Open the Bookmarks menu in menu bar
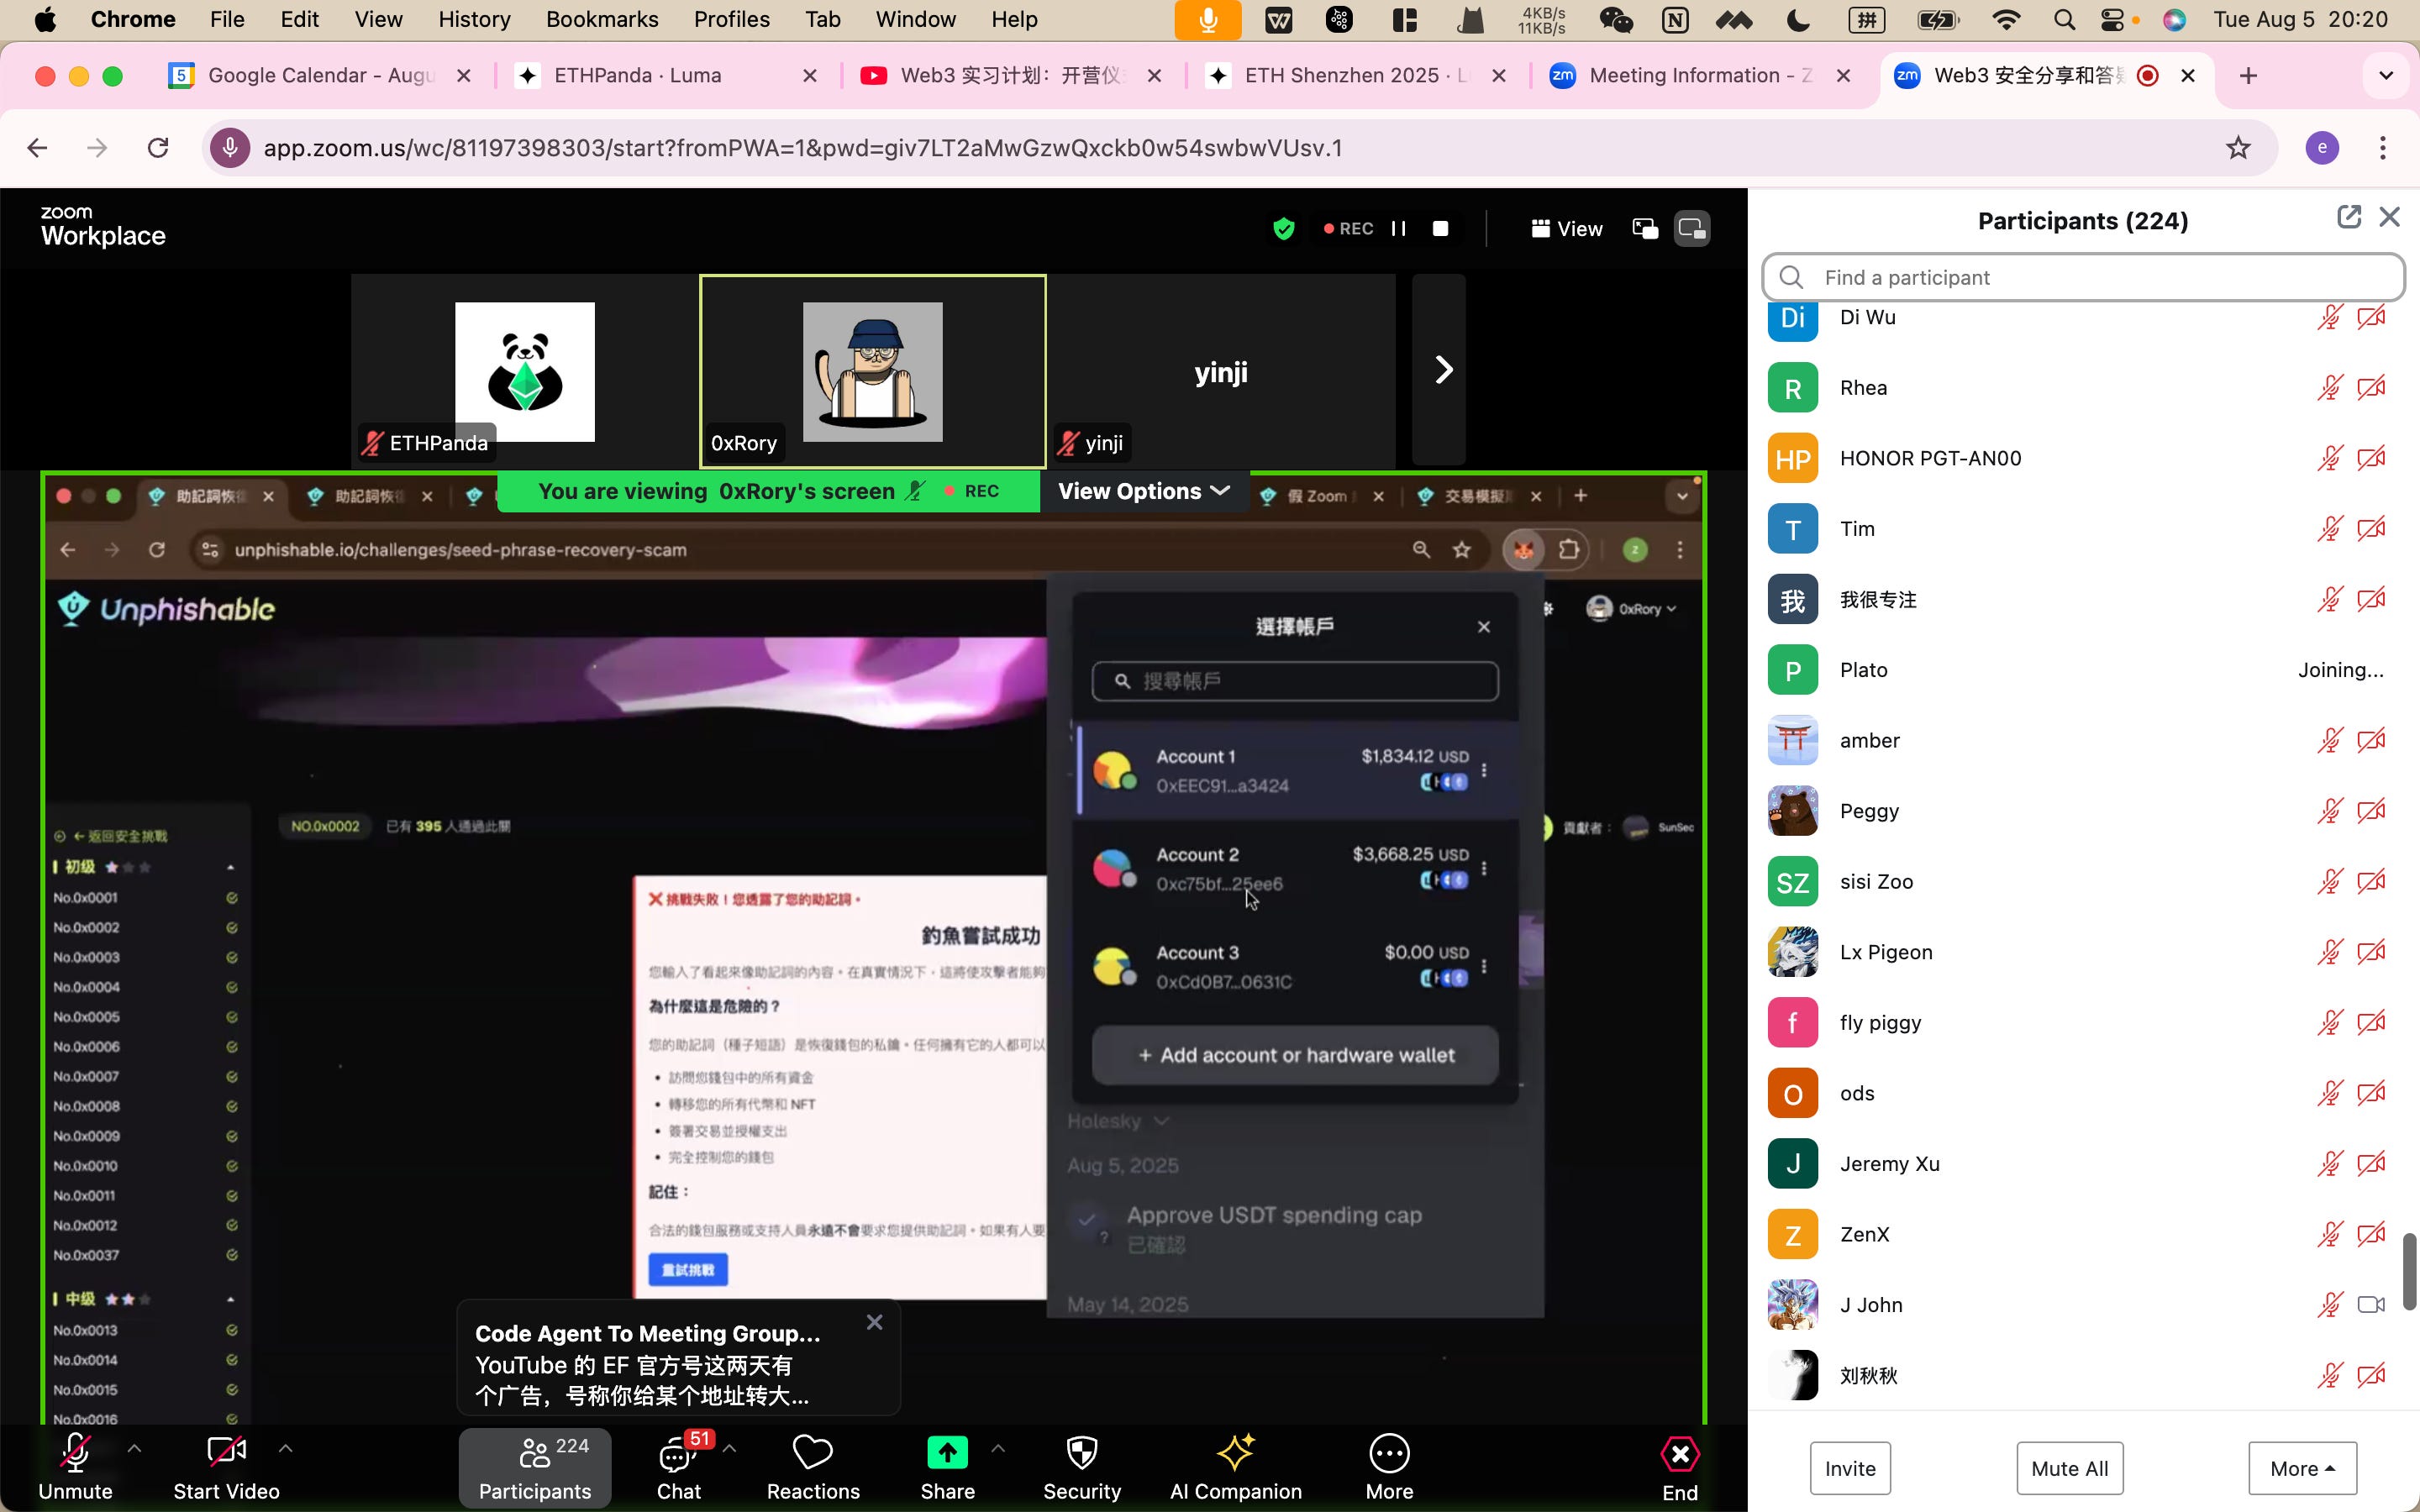The width and height of the screenshot is (2420, 1512). 602,19
